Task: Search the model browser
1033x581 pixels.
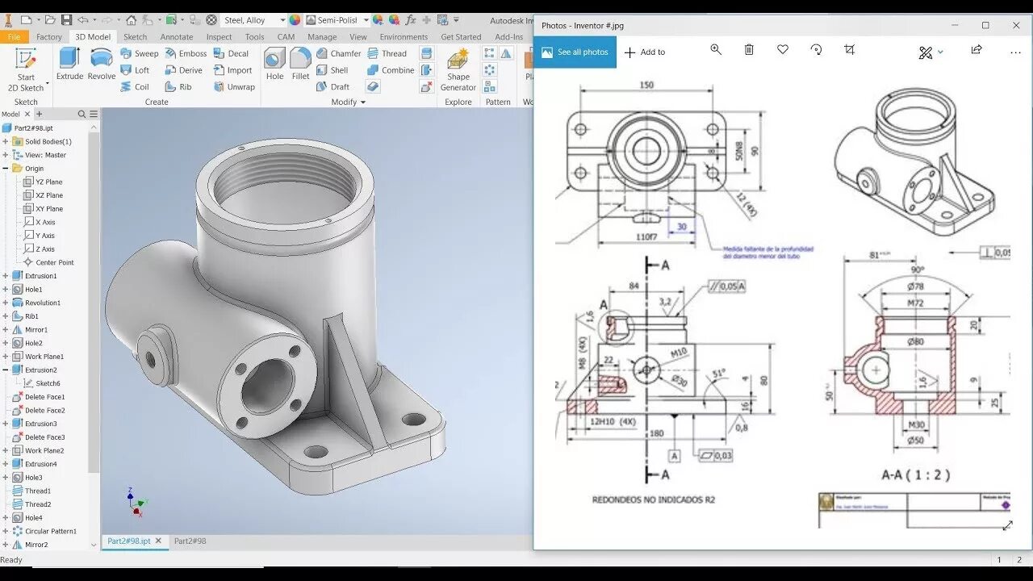Action: (x=82, y=115)
